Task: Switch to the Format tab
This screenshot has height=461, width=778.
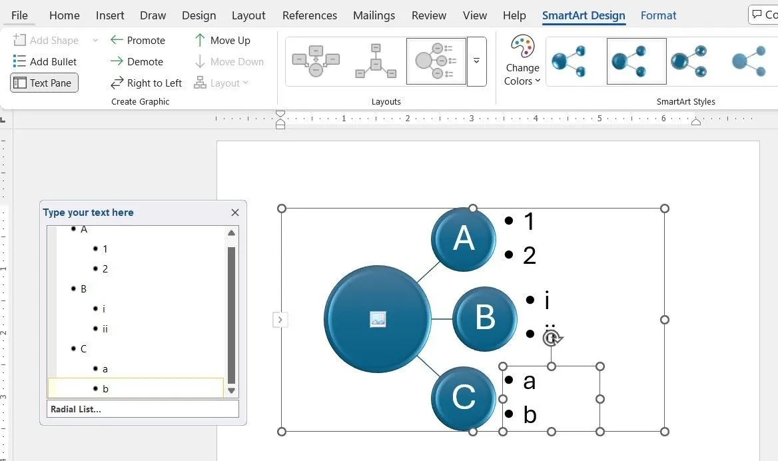Action: [658, 15]
